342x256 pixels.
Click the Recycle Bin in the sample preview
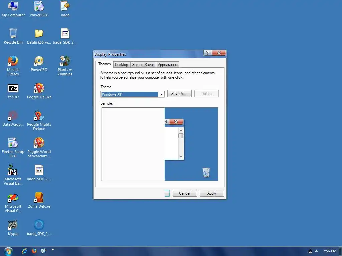click(x=206, y=172)
